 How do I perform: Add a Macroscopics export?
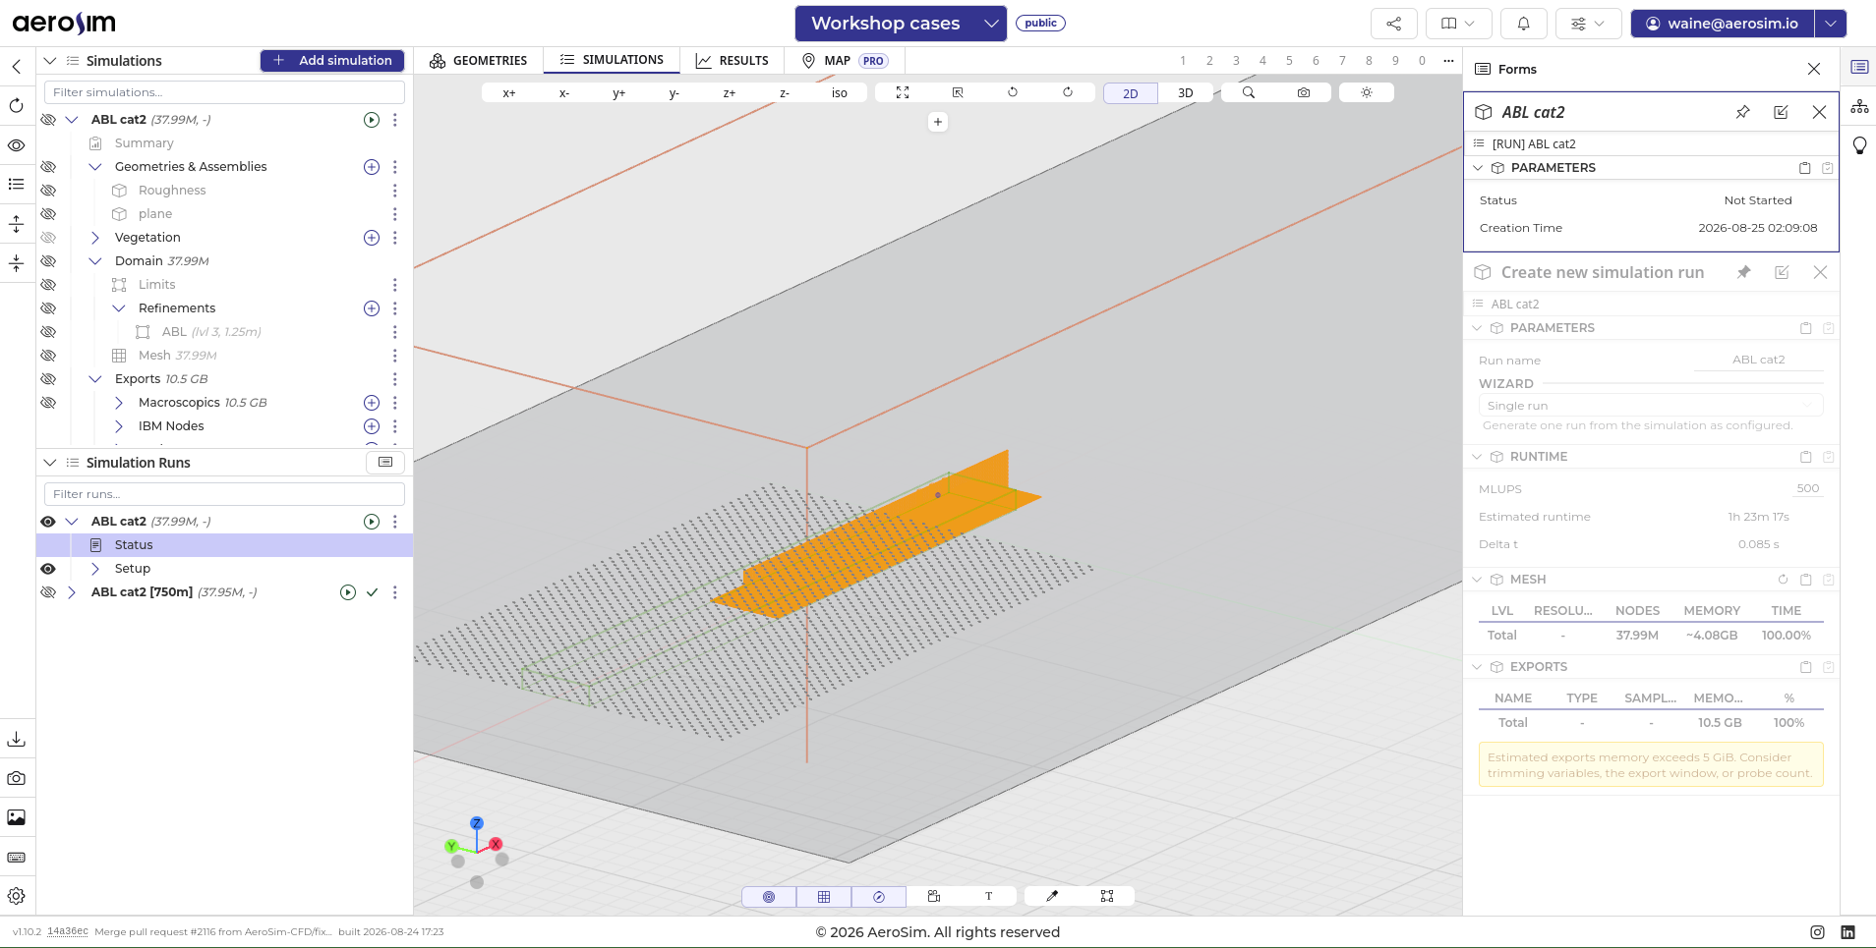click(372, 403)
